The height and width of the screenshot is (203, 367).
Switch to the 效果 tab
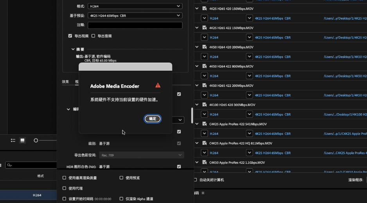65,81
